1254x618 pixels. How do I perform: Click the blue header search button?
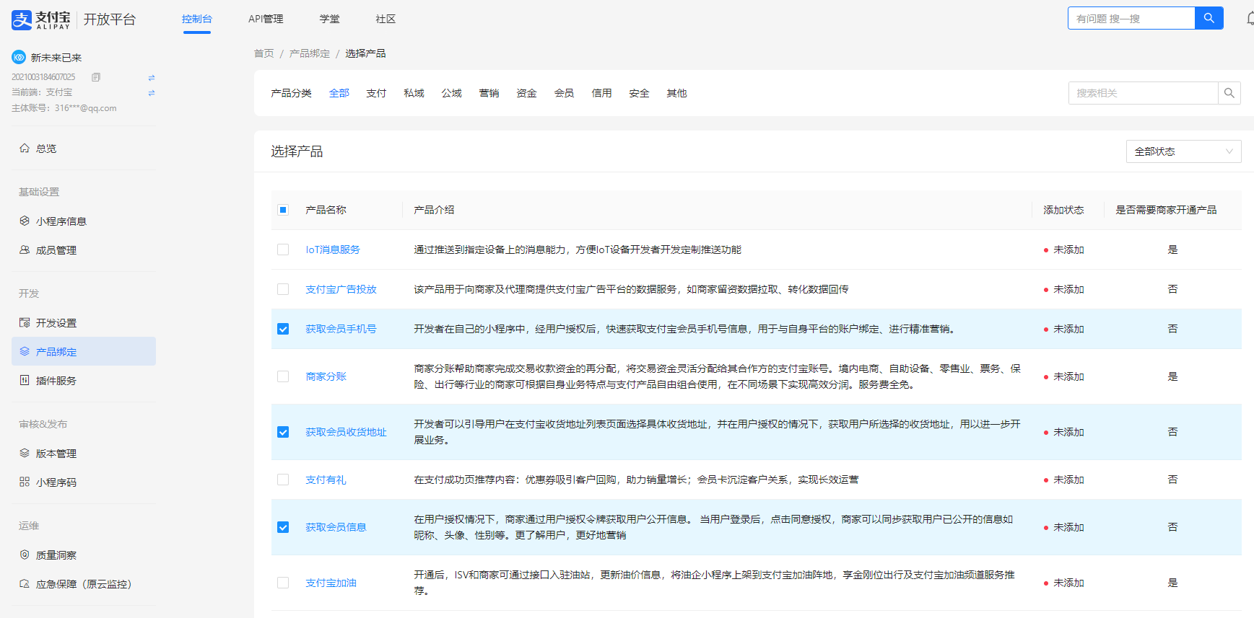coord(1209,18)
